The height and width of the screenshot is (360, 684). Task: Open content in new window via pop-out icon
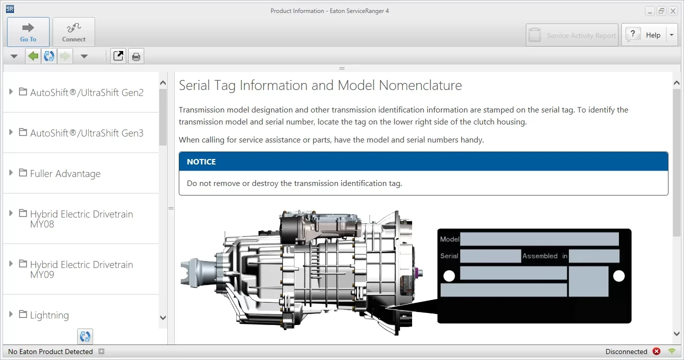pyautogui.click(x=118, y=56)
